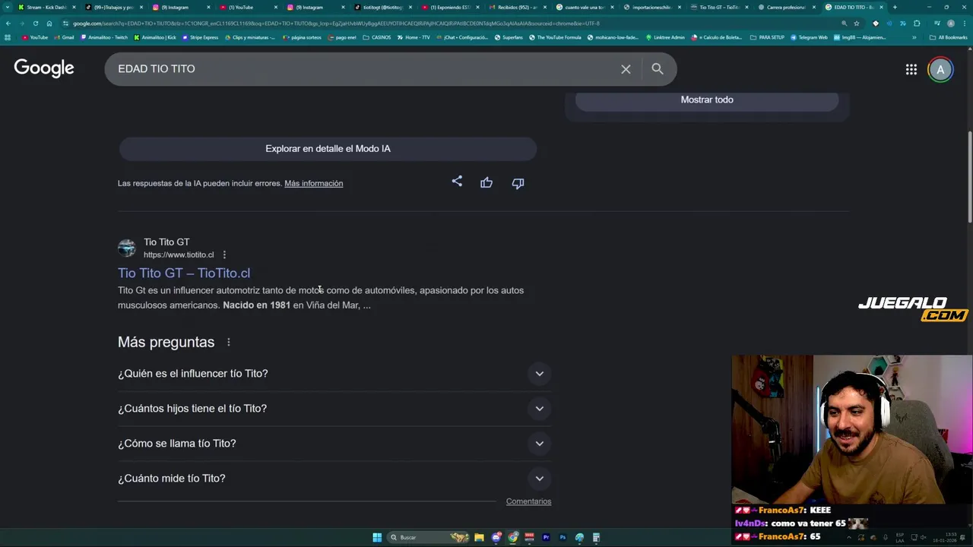Open the three-dot menu beside tiotito.cl

pyautogui.click(x=224, y=255)
